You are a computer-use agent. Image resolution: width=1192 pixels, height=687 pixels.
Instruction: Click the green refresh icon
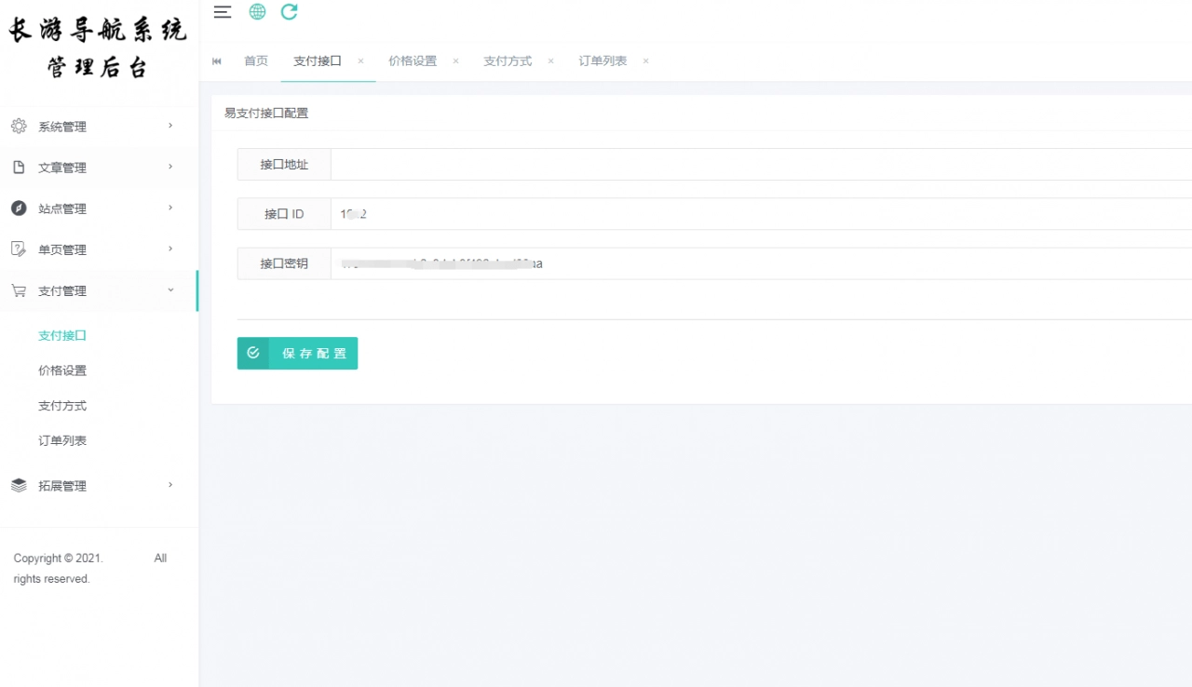tap(290, 12)
